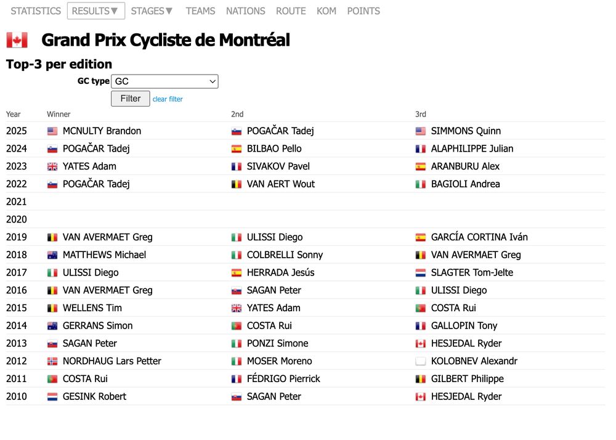The width and height of the screenshot is (616, 440).
Task: Open rider page for WELLENS Tim
Action: [x=92, y=308]
